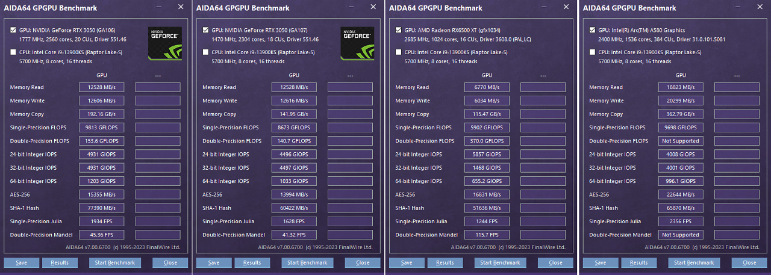Start Benchmark in the GA107 window
Viewport: 771px width, 275px height.
point(308,262)
